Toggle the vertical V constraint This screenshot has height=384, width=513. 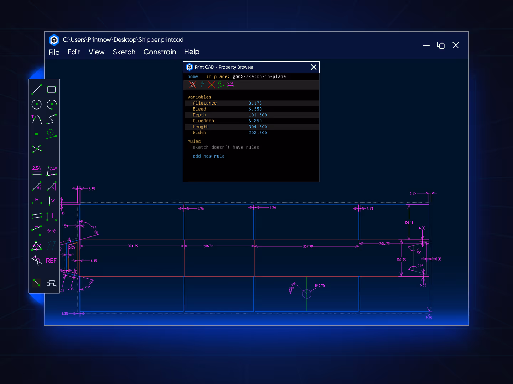pyautogui.click(x=51, y=200)
